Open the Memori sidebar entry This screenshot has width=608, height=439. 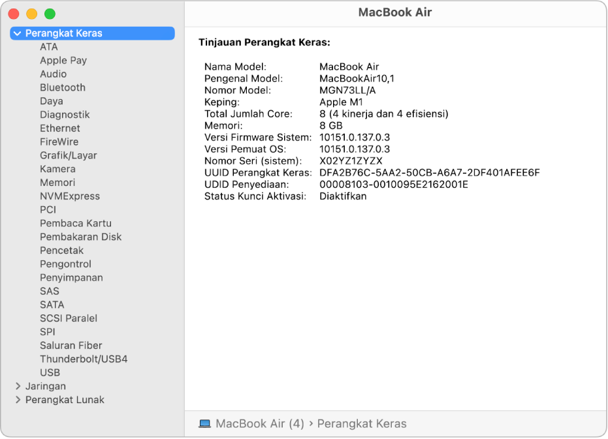tap(57, 183)
